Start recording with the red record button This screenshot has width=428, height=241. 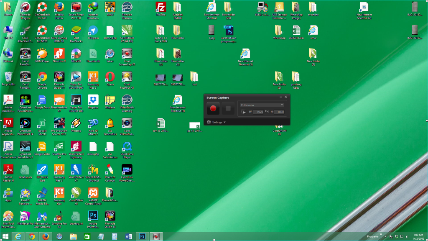point(213,108)
